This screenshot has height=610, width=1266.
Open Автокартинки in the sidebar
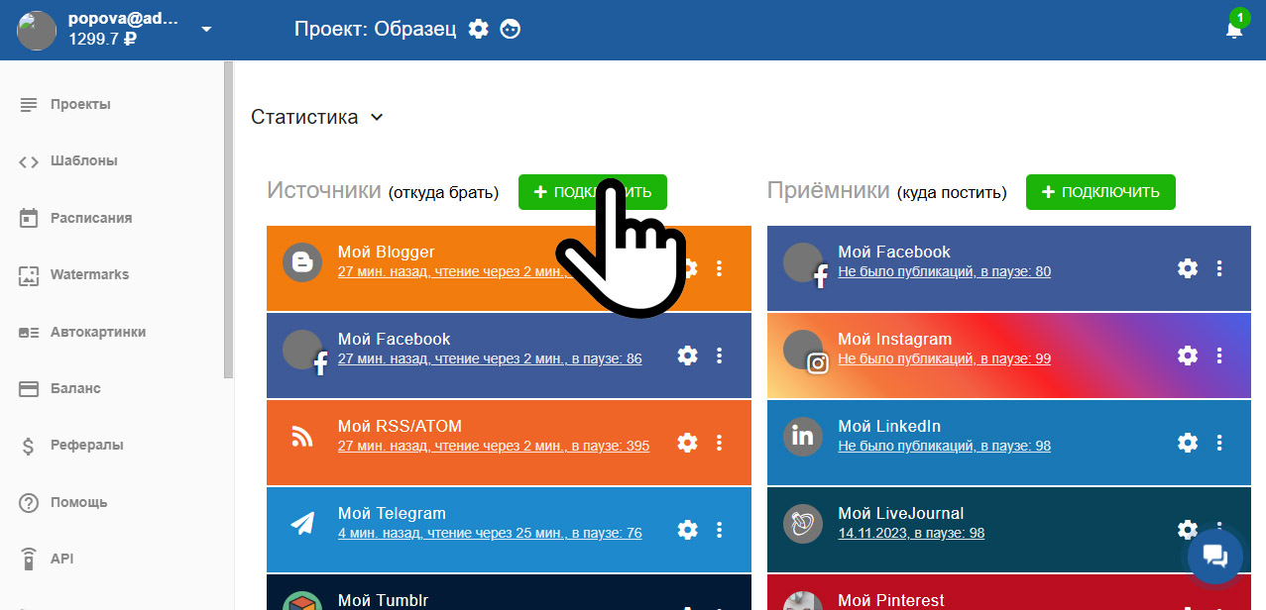(x=97, y=332)
